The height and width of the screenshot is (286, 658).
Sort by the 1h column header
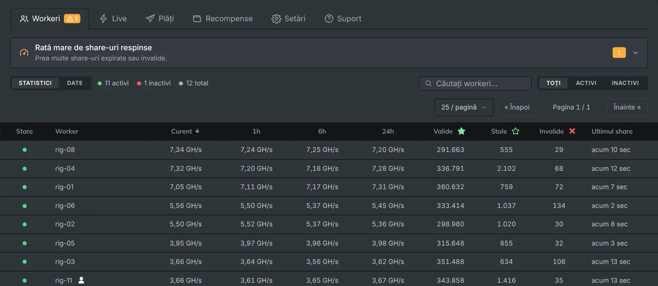pos(256,131)
